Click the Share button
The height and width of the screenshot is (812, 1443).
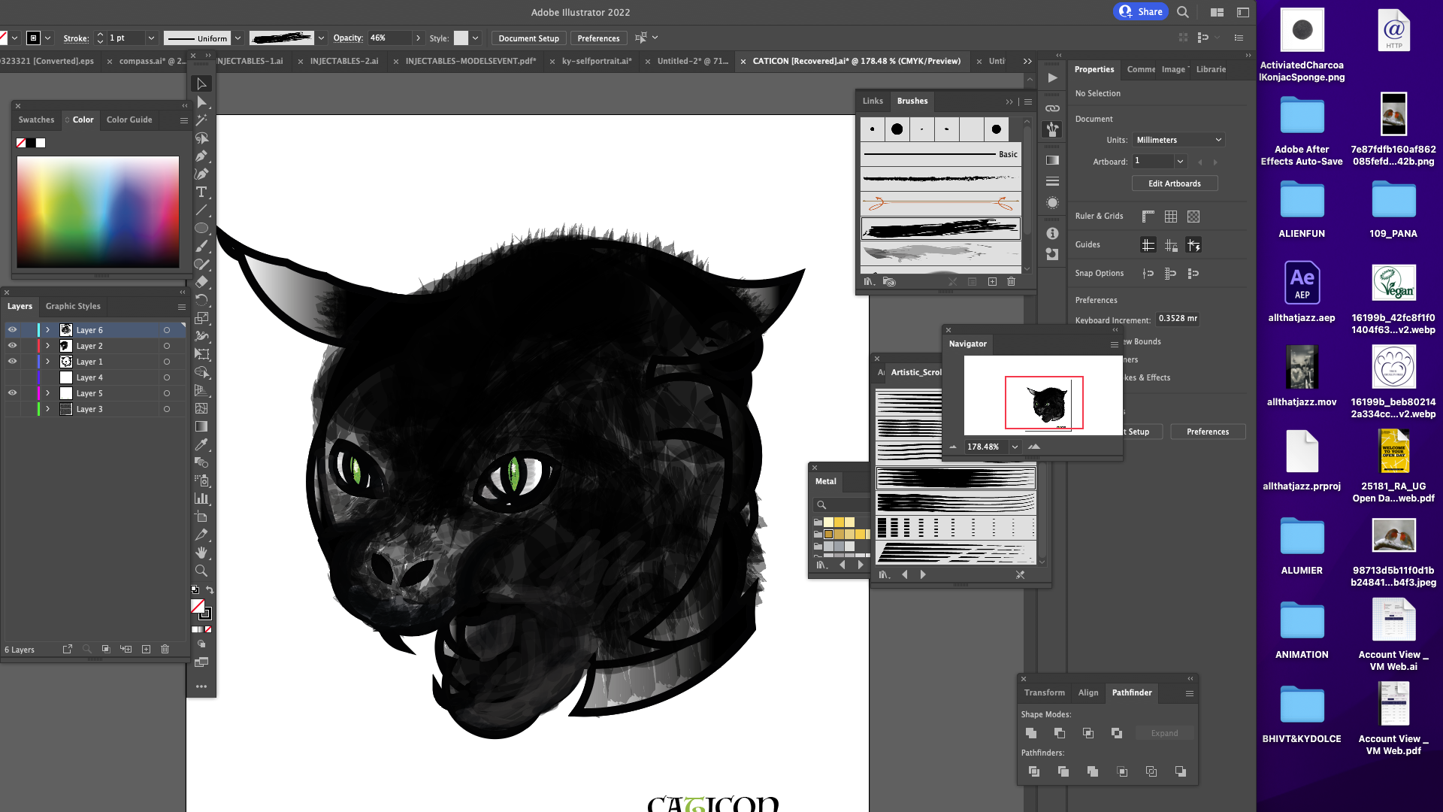coord(1141,11)
